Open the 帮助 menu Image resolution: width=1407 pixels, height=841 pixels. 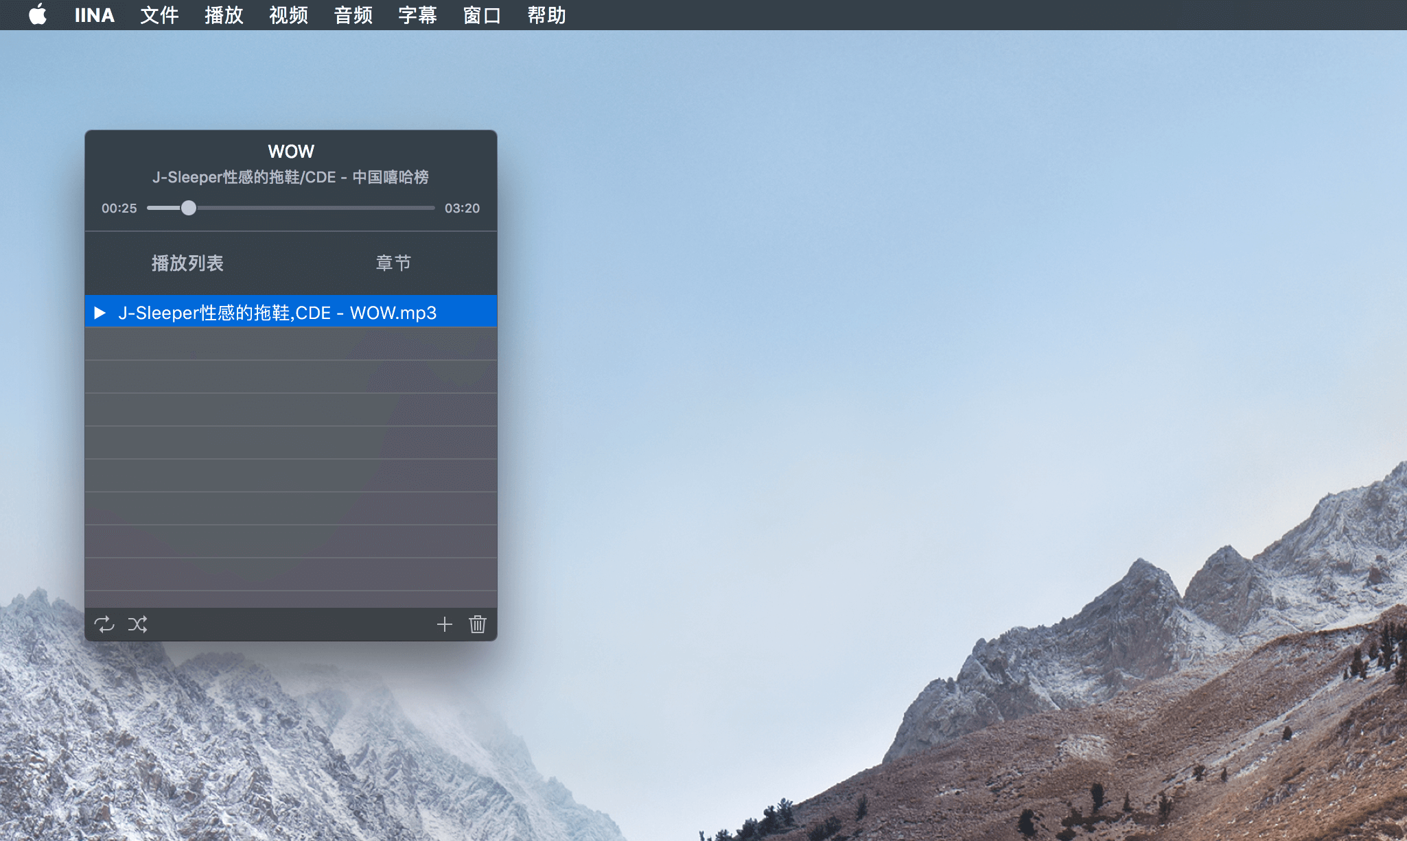(546, 14)
